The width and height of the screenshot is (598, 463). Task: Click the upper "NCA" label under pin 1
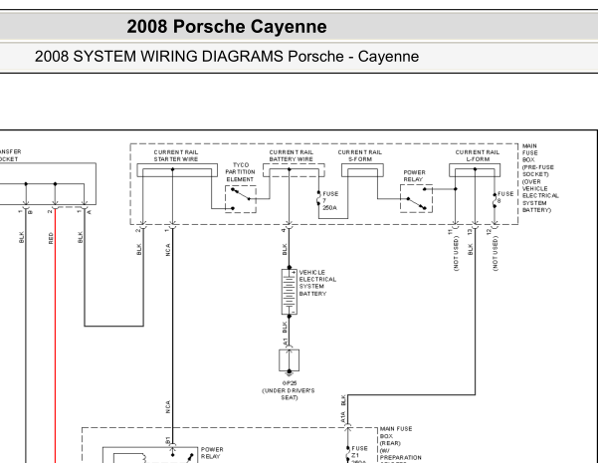tap(168, 250)
